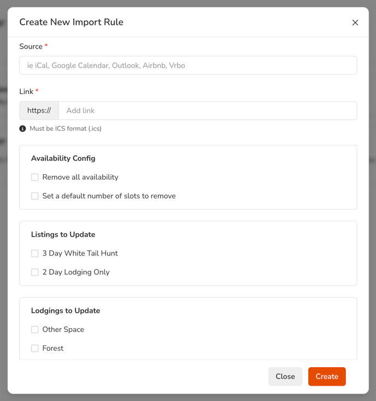Tick the 2 Day Lodging Only checkbox
Image resolution: width=376 pixels, height=401 pixels.
(35, 272)
